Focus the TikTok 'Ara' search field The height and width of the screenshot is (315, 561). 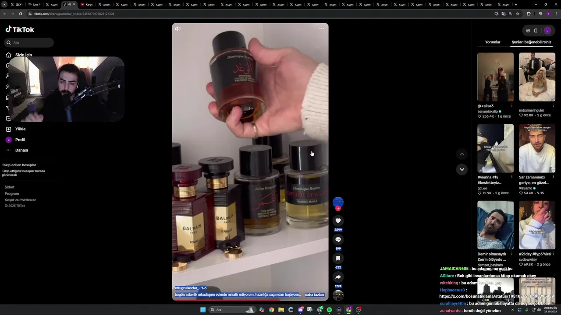click(x=29, y=42)
